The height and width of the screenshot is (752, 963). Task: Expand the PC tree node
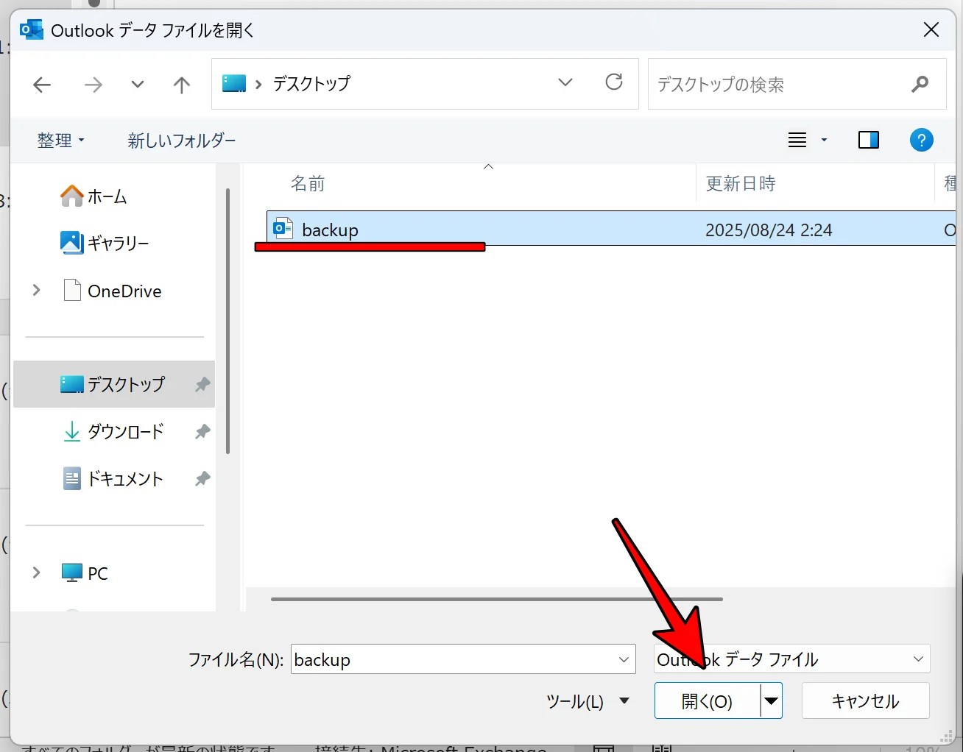(x=36, y=573)
